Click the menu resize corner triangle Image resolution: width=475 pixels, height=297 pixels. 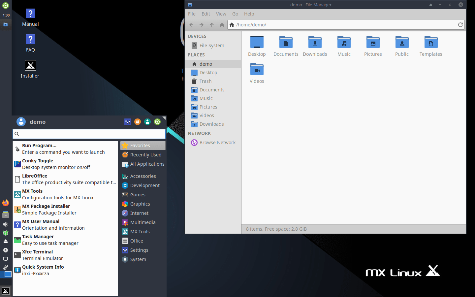[164, 118]
